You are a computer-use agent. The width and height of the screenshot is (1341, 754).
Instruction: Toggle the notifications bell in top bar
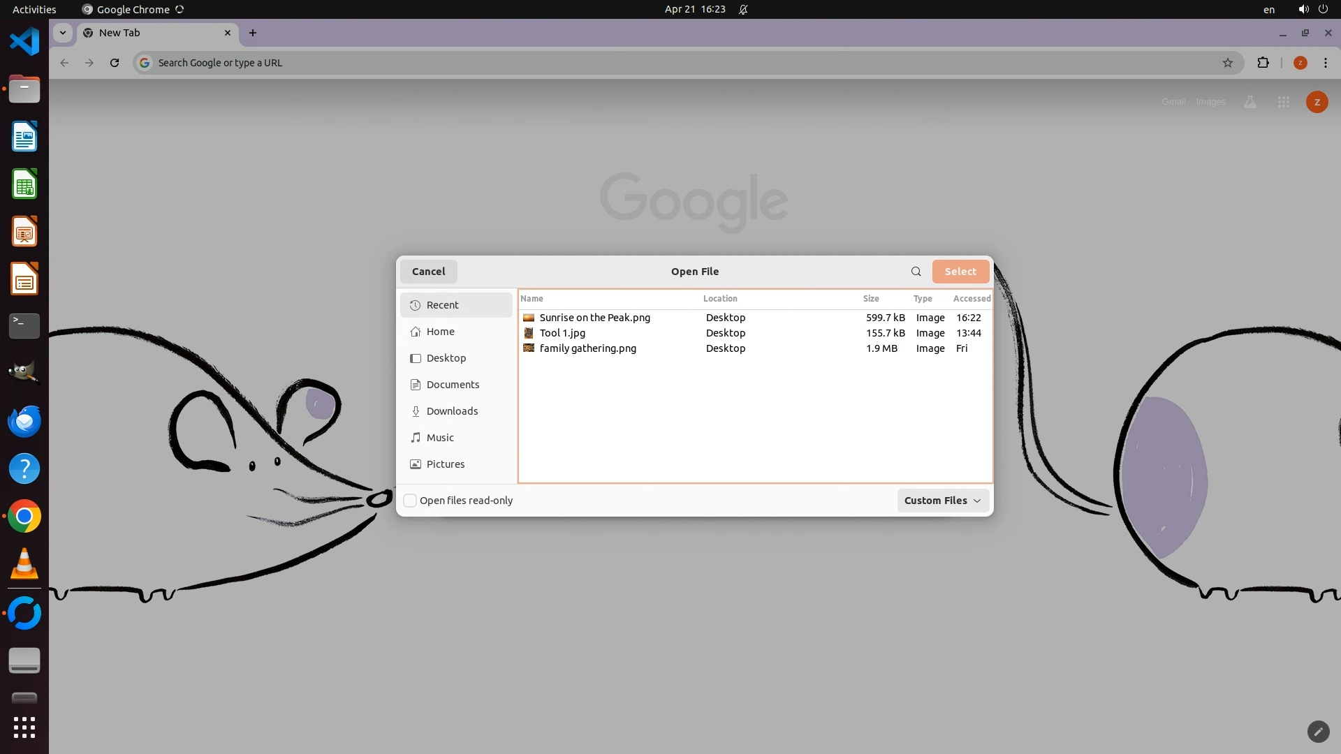tap(743, 10)
